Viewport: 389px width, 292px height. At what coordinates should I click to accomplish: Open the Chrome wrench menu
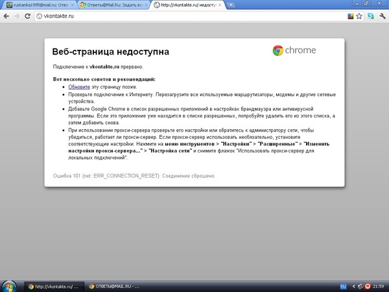pos(383,16)
